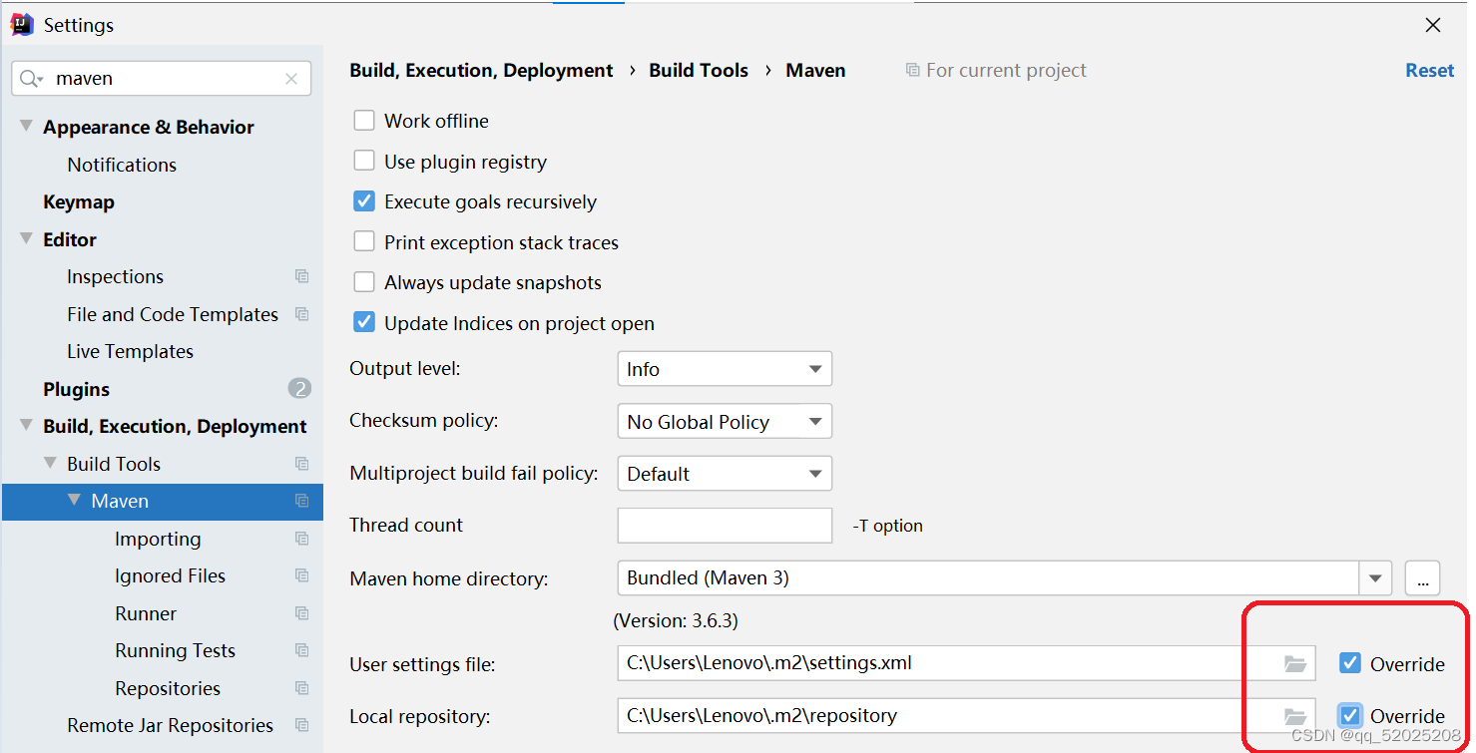Screen dimensions: 1476x753
Task: Open Maven home directory dropdown arrow
Action: 1375,578
